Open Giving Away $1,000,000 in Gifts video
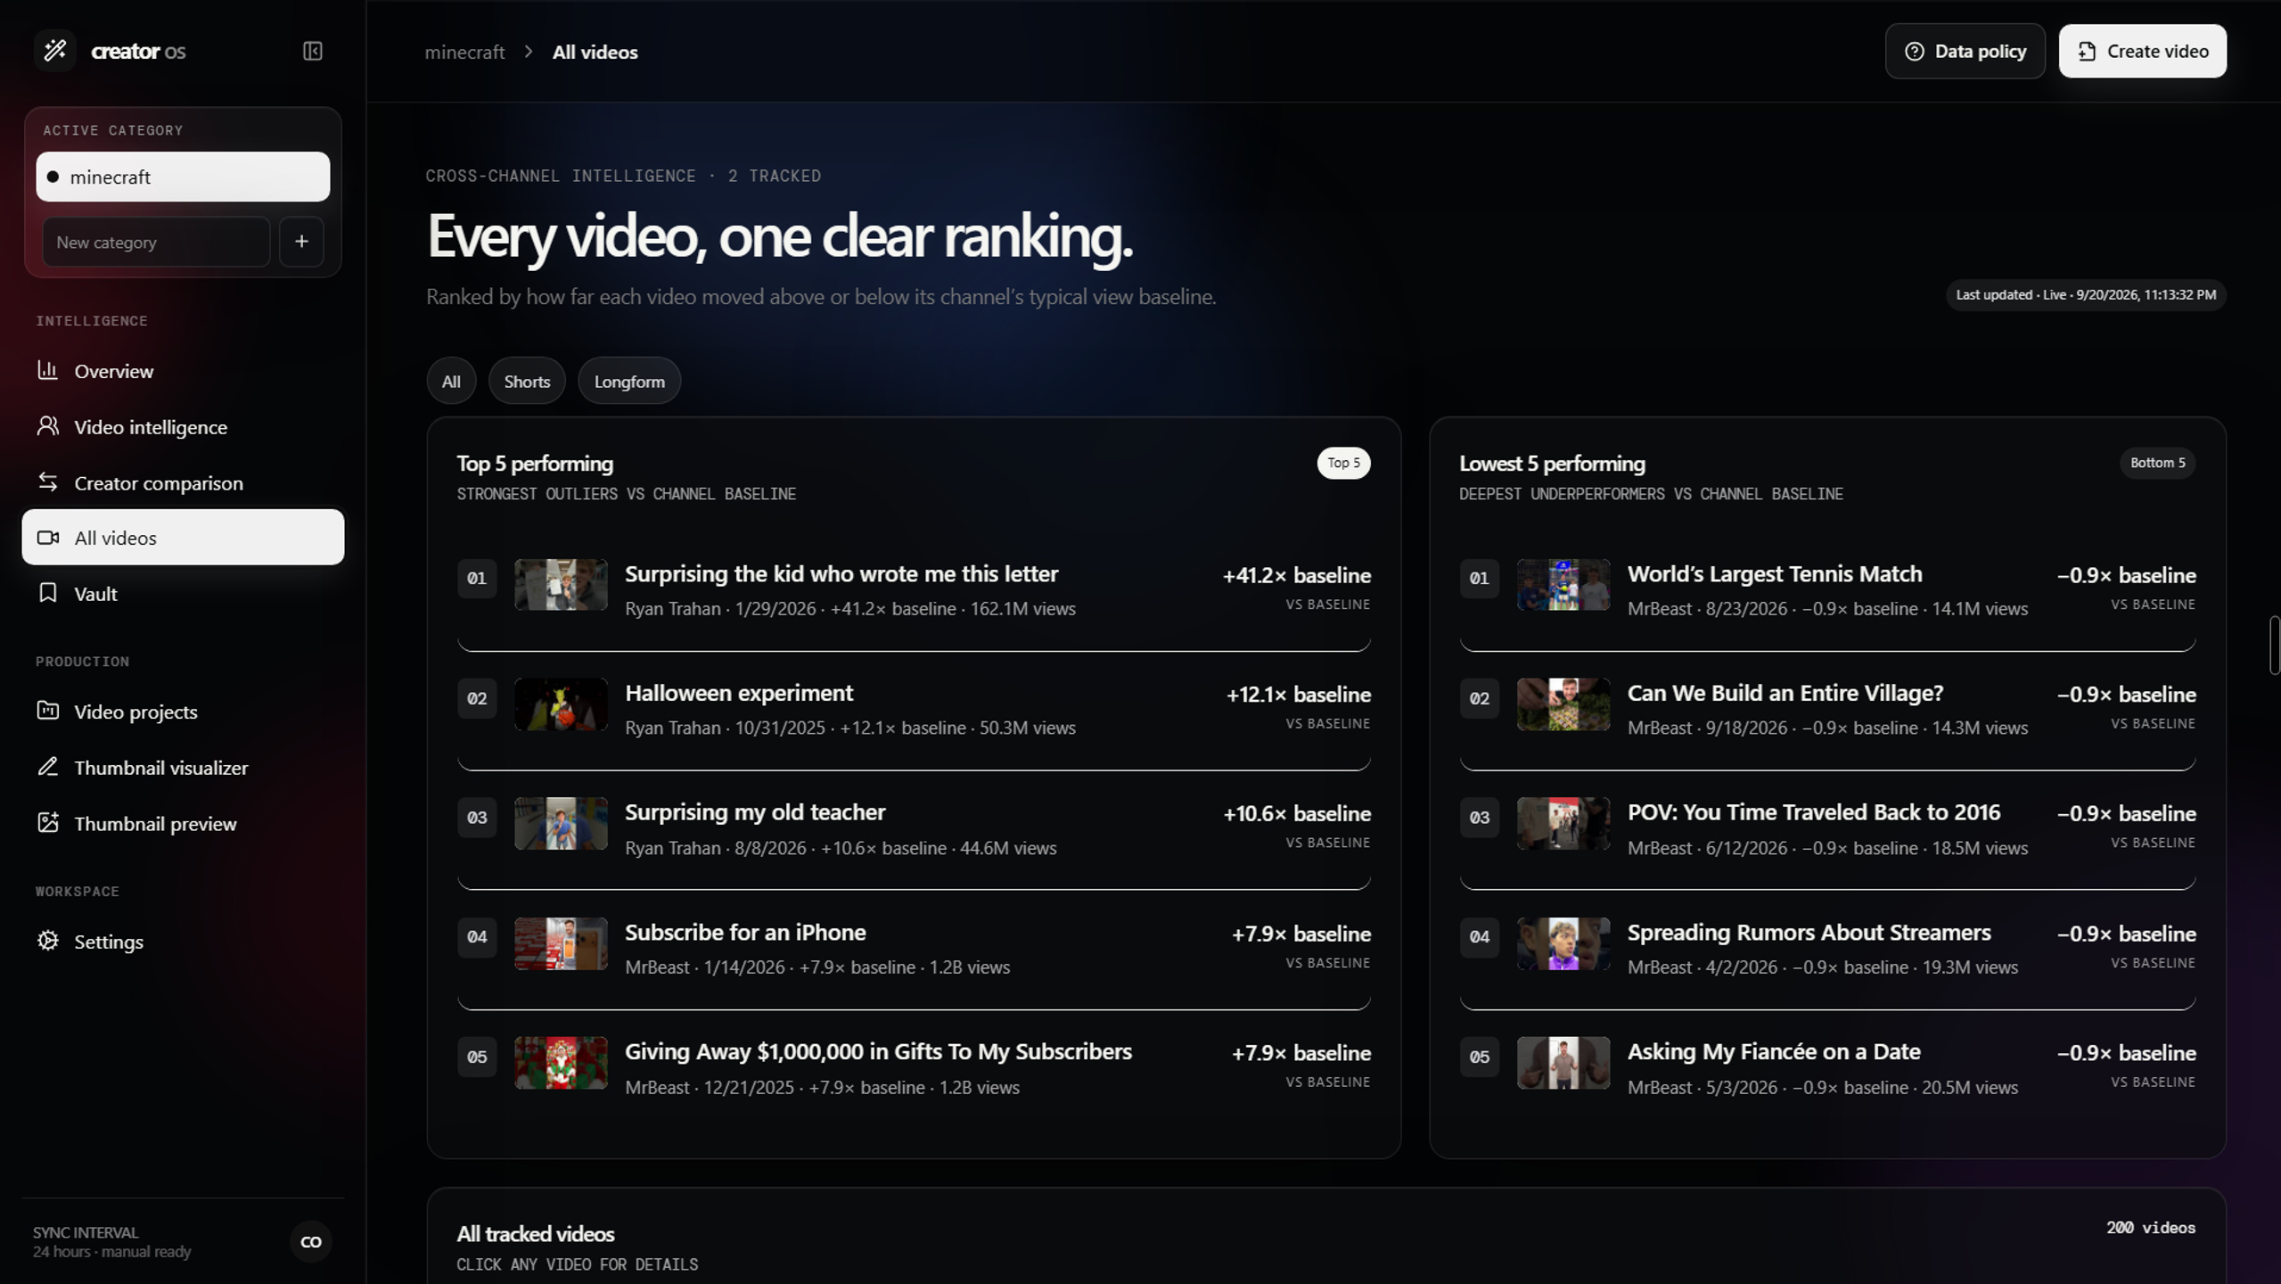Viewport: 2281px width, 1284px height. [x=914, y=1069]
